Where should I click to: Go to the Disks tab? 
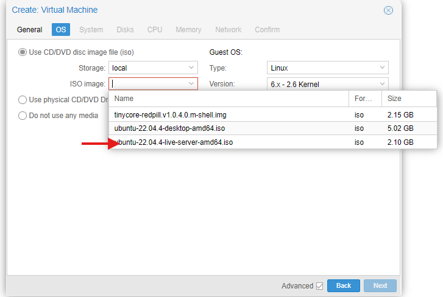click(x=125, y=30)
